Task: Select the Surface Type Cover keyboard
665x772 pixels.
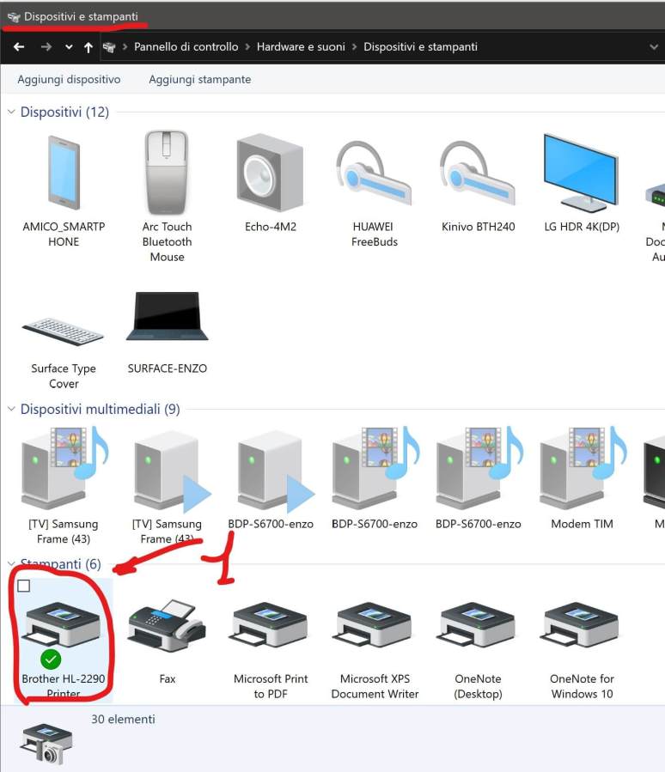Action: click(x=64, y=331)
